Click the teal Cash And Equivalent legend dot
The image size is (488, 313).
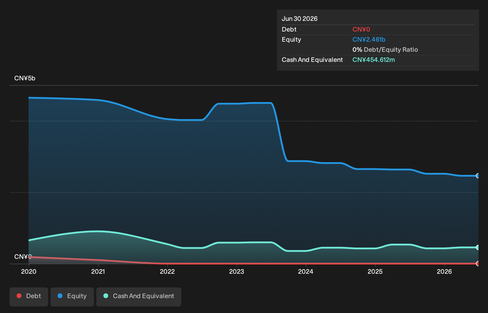click(x=106, y=296)
